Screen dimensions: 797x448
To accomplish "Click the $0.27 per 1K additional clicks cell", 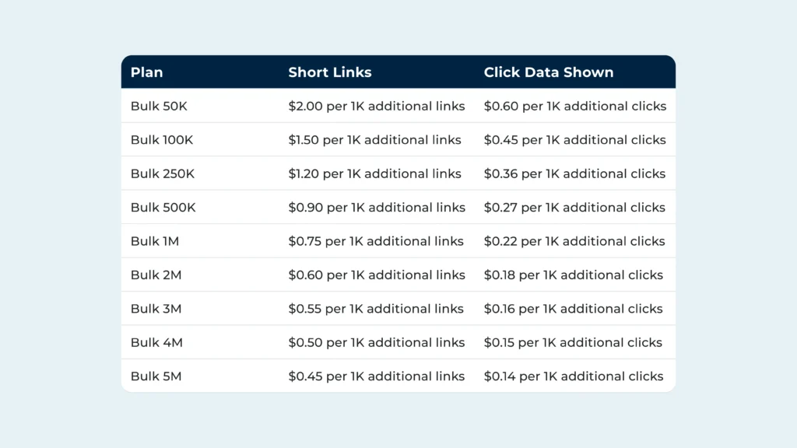I will [x=574, y=207].
